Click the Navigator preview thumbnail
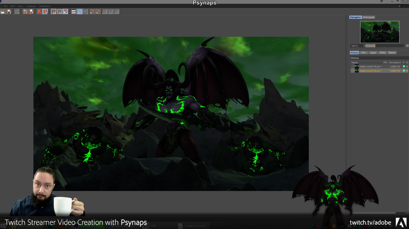This screenshot has width=409, height=229. [x=380, y=32]
